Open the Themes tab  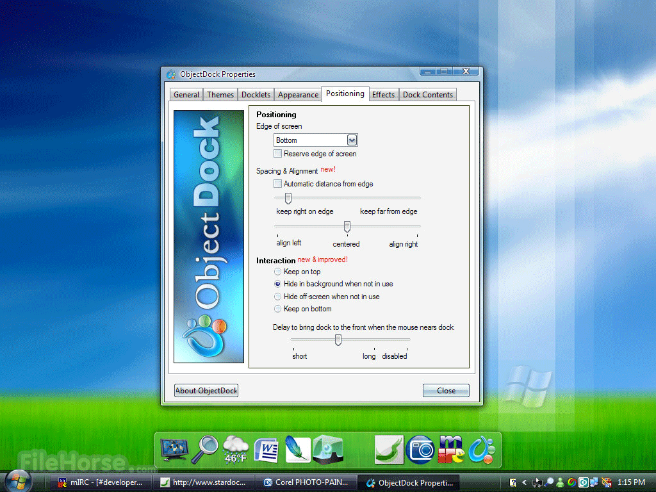point(220,95)
